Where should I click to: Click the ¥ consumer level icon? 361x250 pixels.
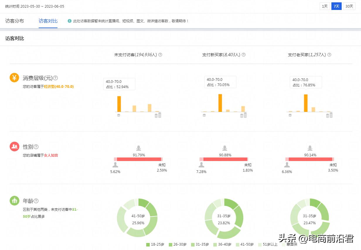point(14,78)
